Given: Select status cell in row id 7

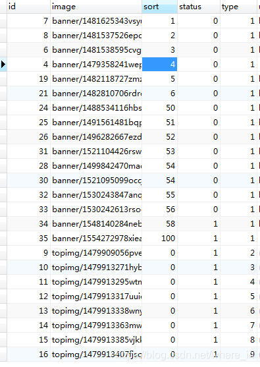Looking at the screenshot, I should (199, 21).
